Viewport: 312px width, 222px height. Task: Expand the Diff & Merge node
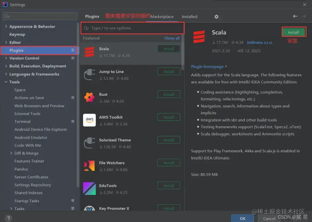click(11, 153)
